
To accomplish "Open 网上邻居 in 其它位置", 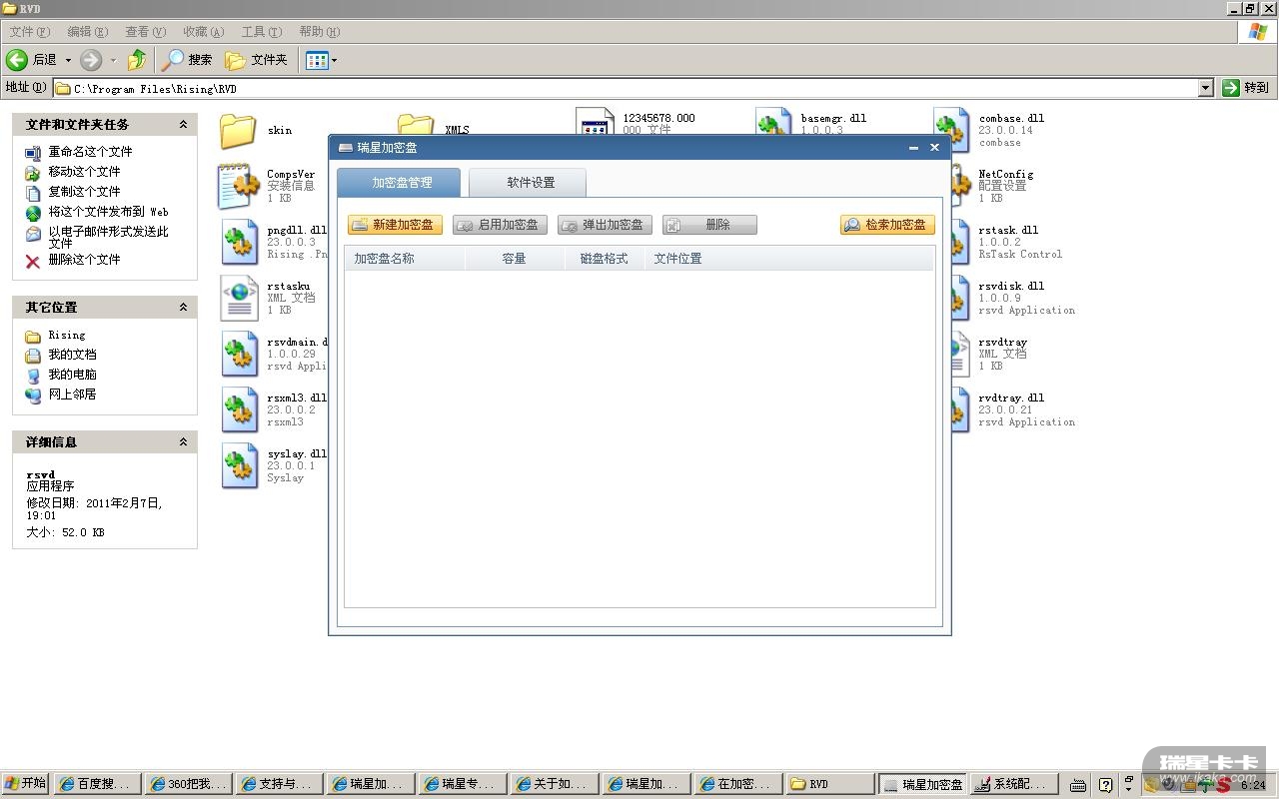I will click(x=72, y=395).
